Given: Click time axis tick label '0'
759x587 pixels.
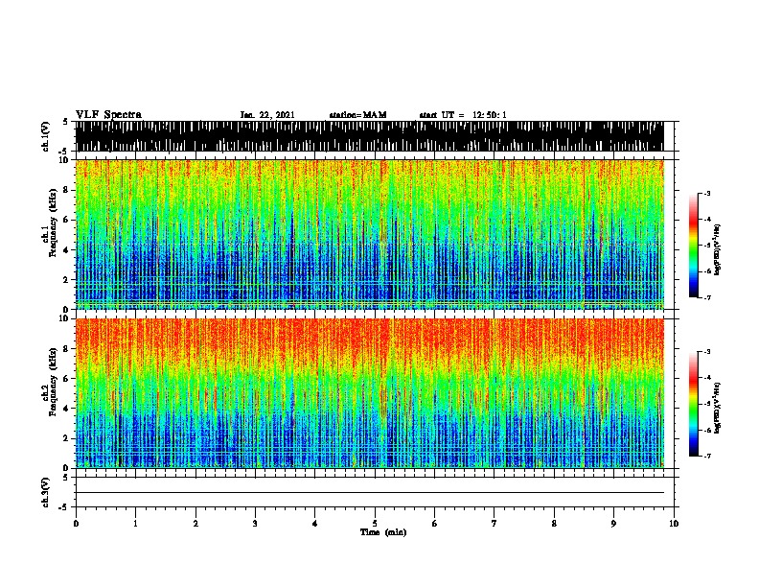Looking at the screenshot, I should pos(76,524).
